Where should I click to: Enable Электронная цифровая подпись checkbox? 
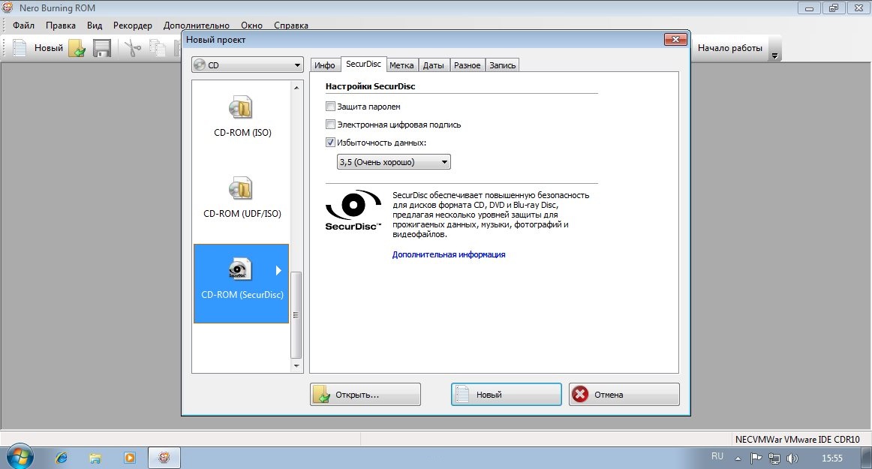click(x=330, y=125)
